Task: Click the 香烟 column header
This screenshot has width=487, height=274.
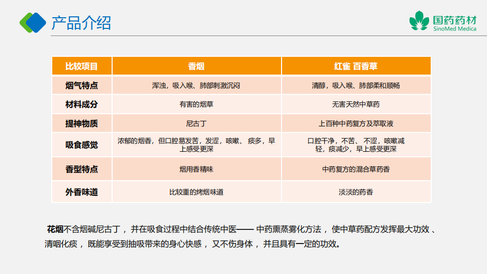Action: click(x=196, y=66)
